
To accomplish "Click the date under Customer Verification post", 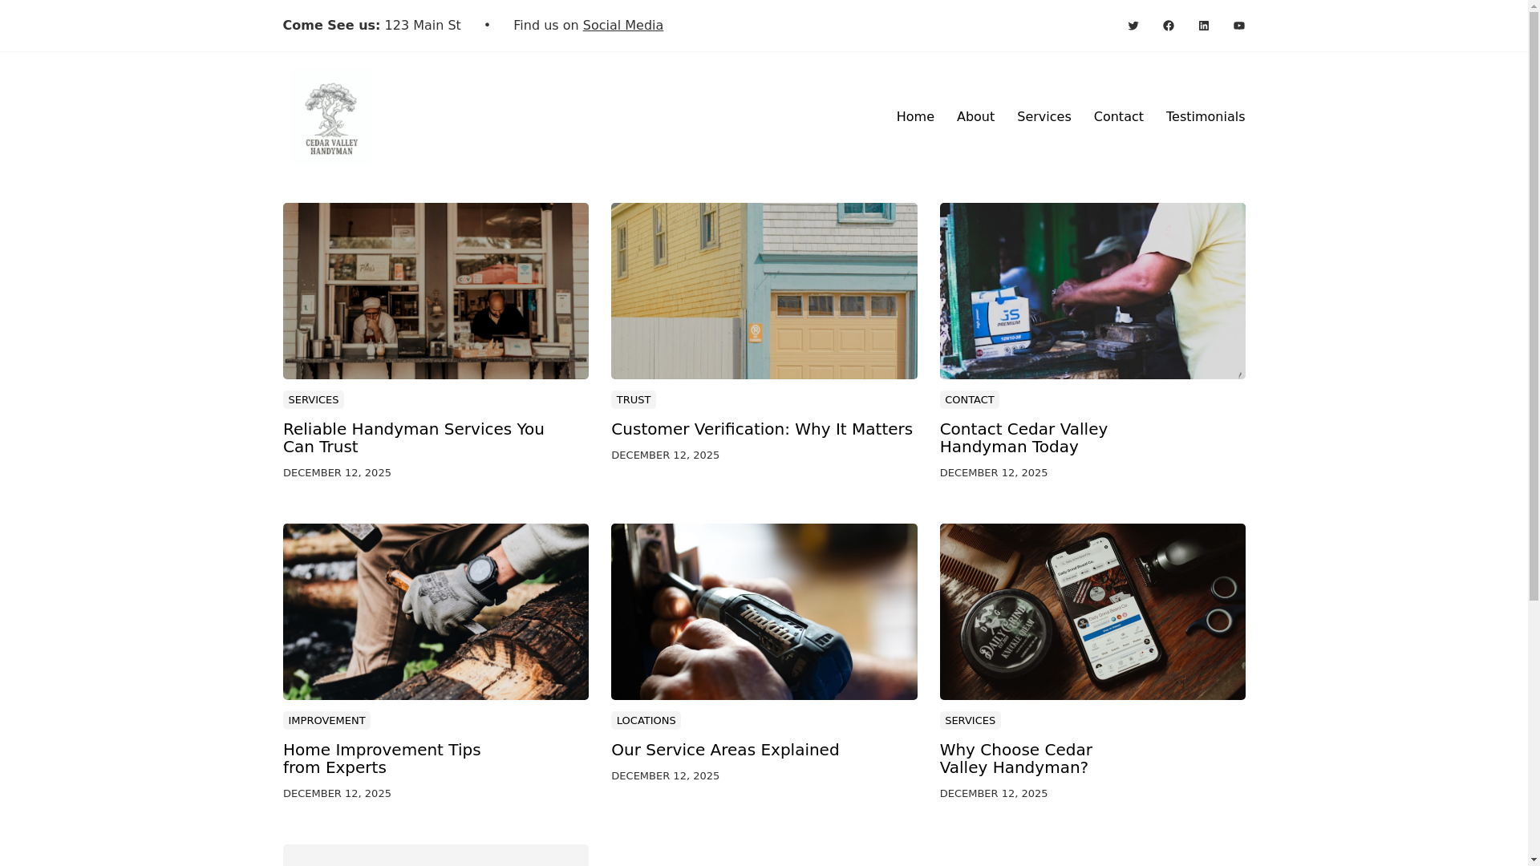I will pos(665,455).
